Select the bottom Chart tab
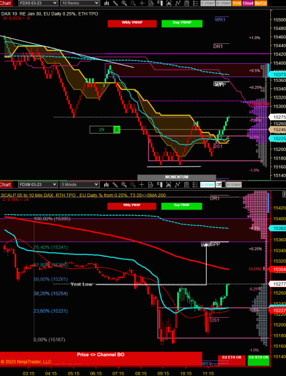 6,185
